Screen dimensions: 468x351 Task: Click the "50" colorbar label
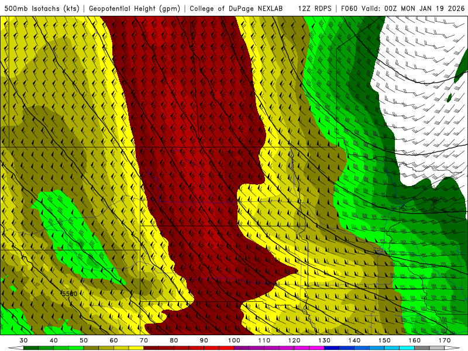click(x=84, y=340)
